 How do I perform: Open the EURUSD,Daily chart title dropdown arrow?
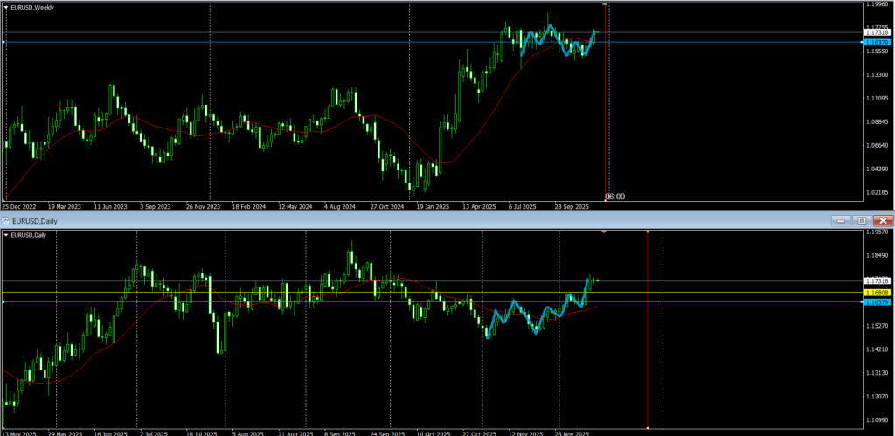pyautogui.click(x=6, y=235)
